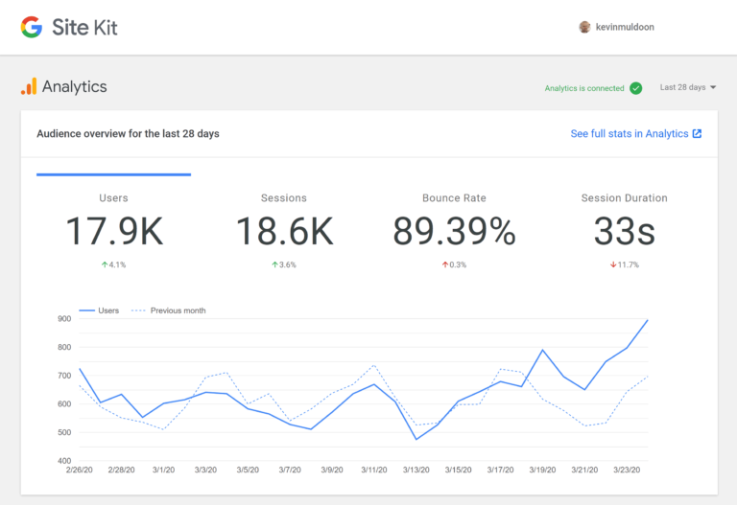
Task: Click the 11.7% decrease indicator
Action: click(x=624, y=264)
